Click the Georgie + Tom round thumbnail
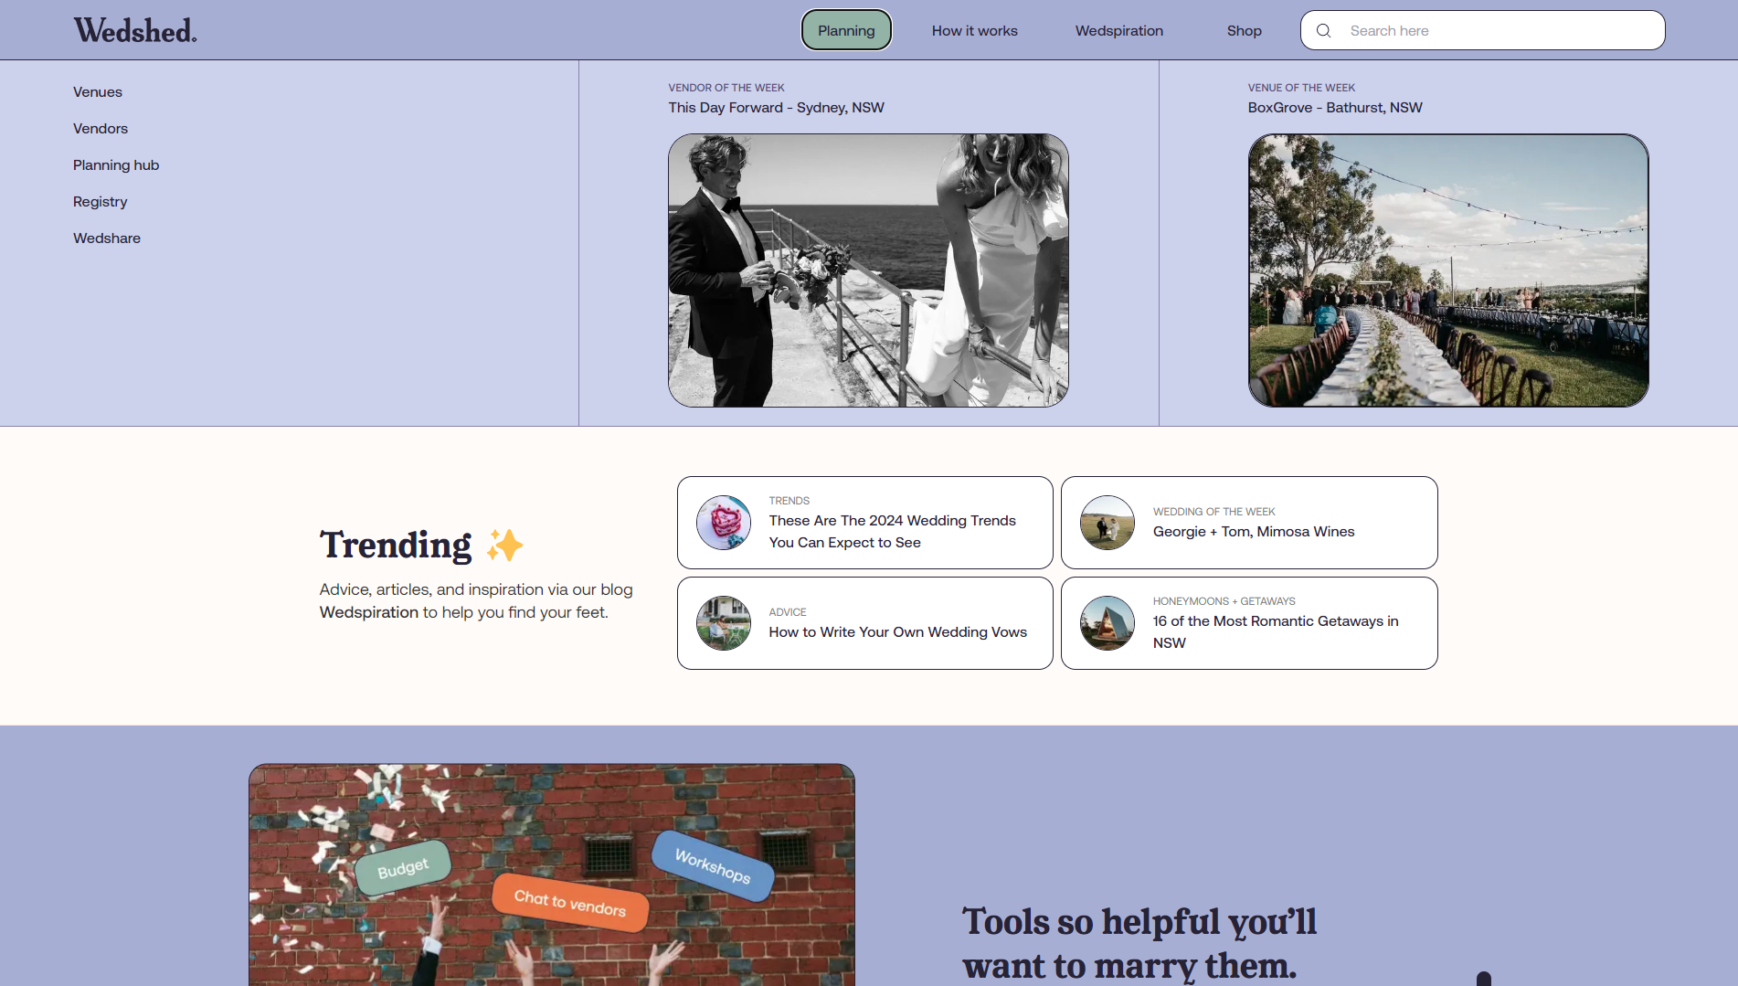The image size is (1738, 986). tap(1107, 523)
